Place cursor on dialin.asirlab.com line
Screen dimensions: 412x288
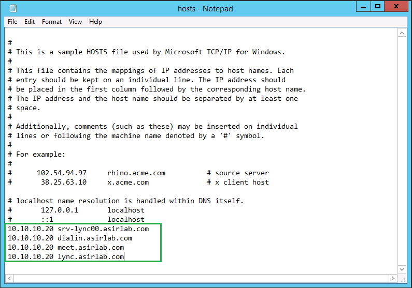70,238
